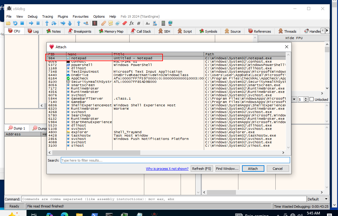Select the OneDrive process row
The height and width of the screenshot is (216, 338).
pos(167,75)
